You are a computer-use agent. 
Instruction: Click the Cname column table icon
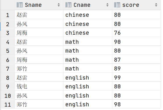point(68,5)
